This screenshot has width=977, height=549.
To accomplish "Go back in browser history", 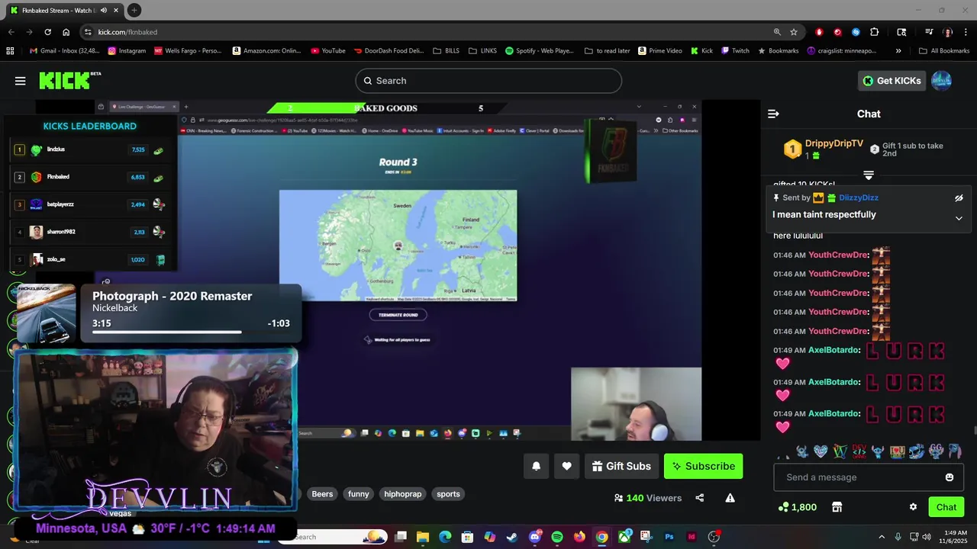I will [x=11, y=32].
